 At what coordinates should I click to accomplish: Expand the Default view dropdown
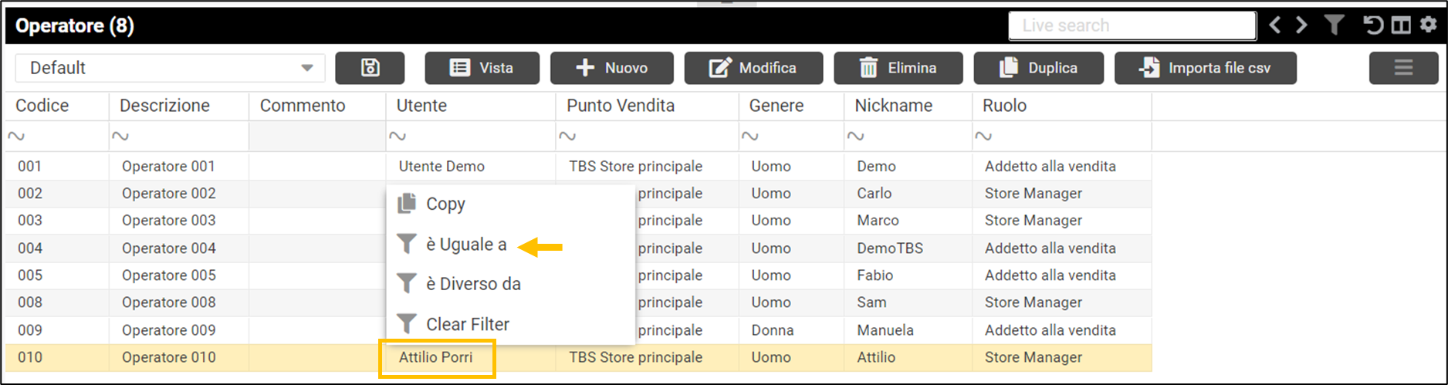(306, 68)
